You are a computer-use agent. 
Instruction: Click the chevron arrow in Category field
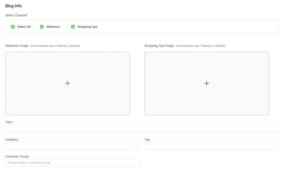[136, 146]
